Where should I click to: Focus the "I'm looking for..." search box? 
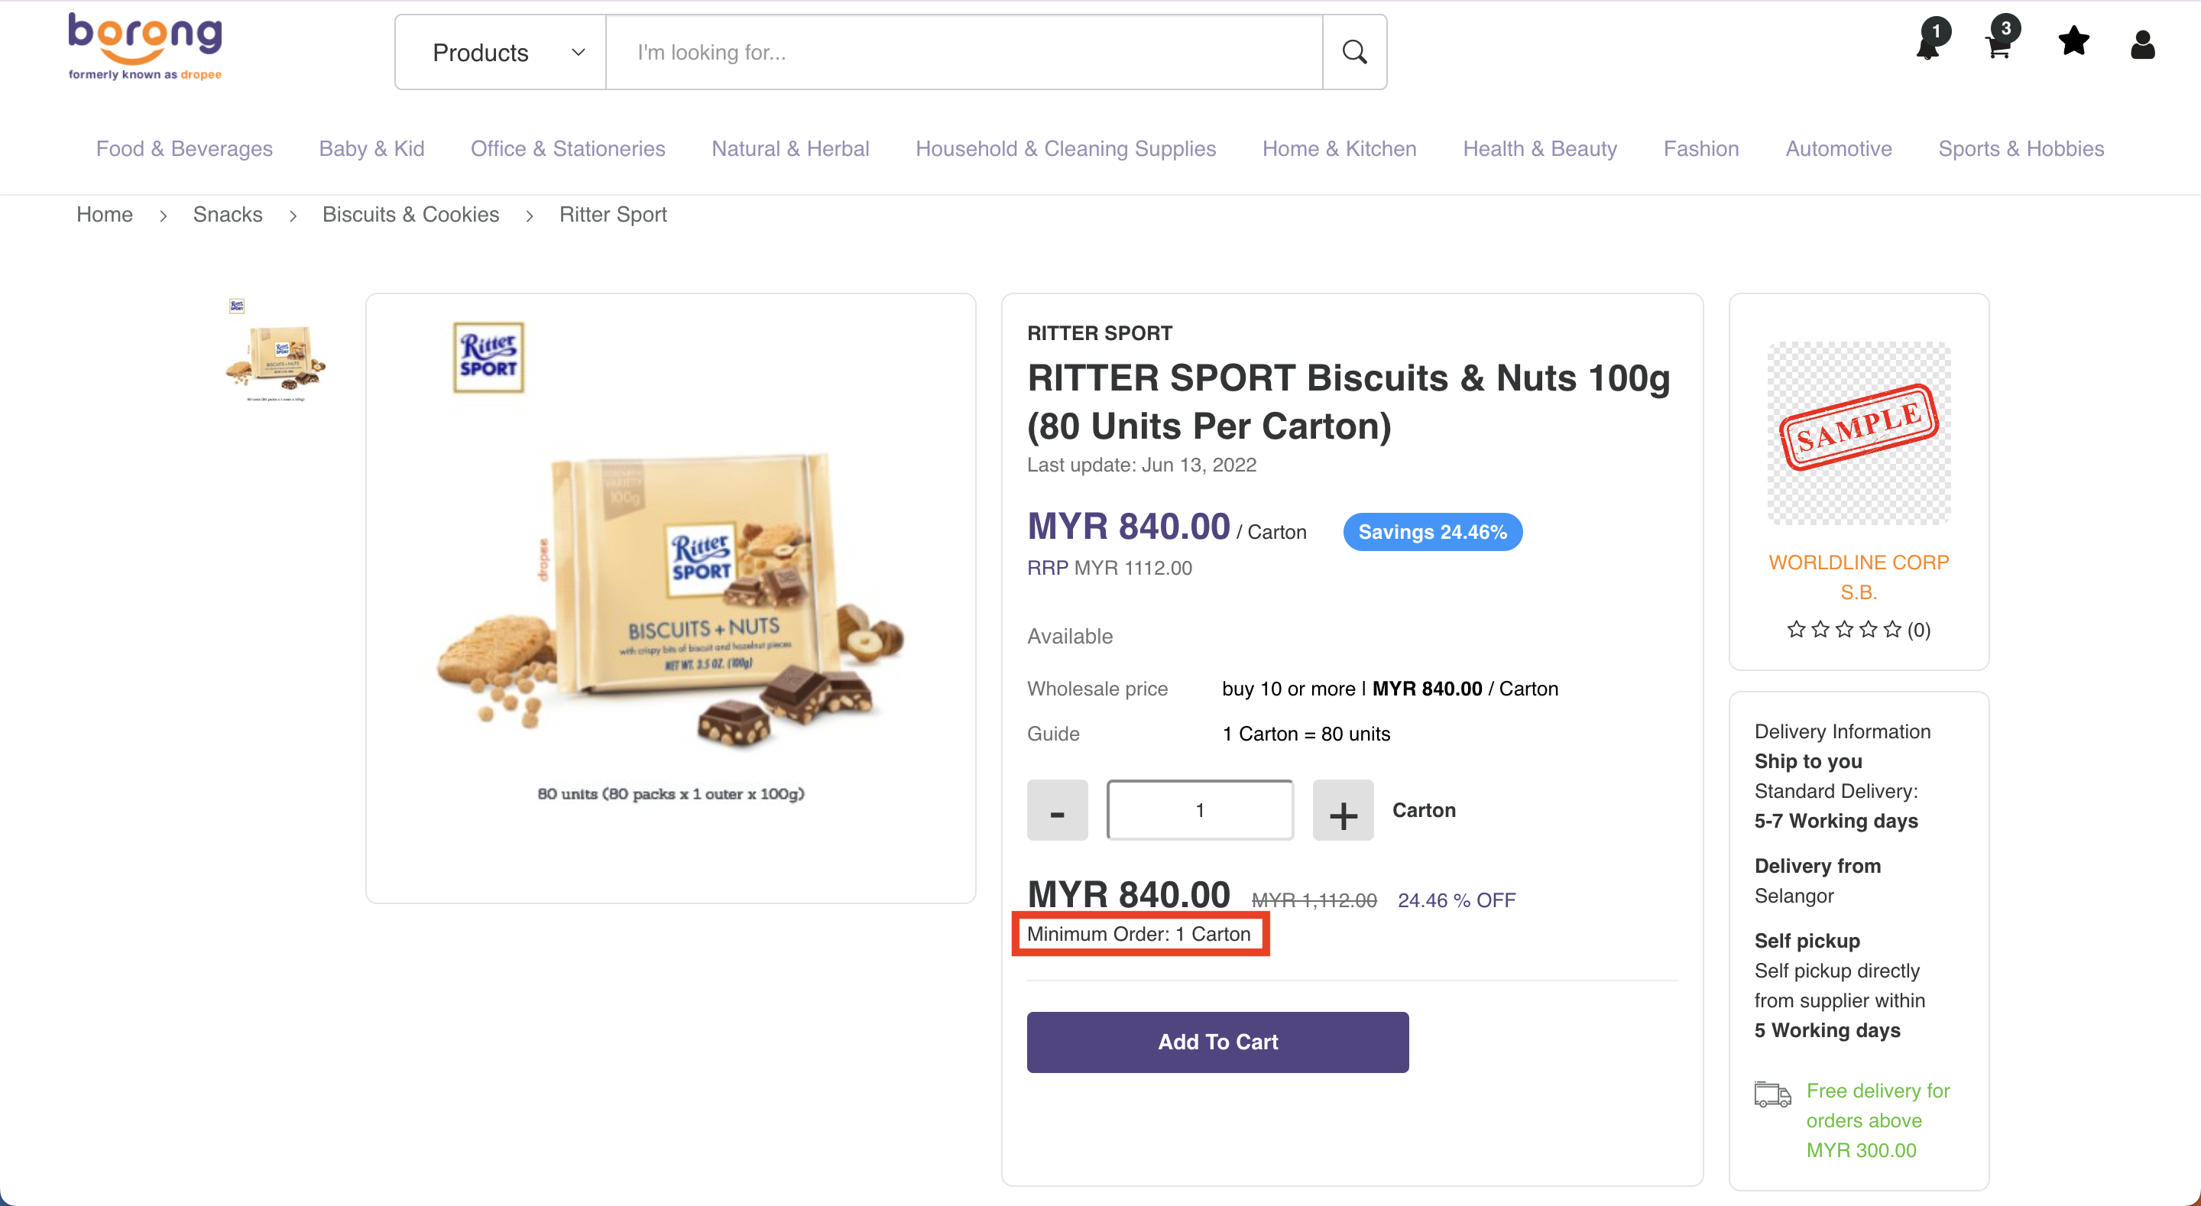[x=964, y=52]
